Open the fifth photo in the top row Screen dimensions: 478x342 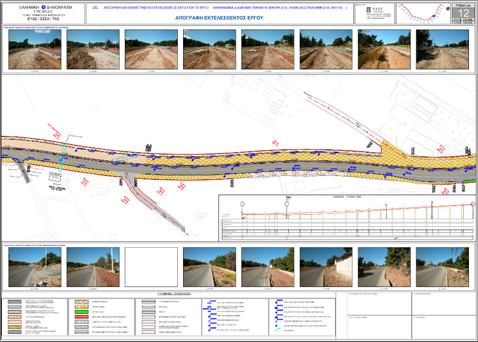pos(268,49)
